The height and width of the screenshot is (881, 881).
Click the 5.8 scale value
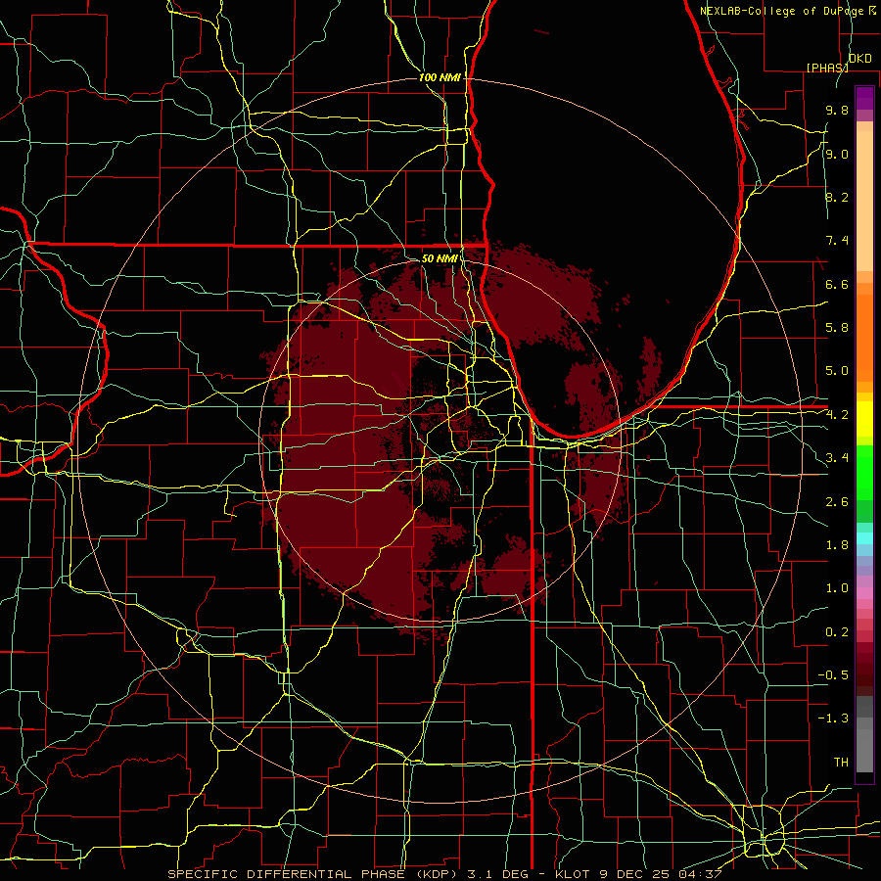click(x=837, y=328)
